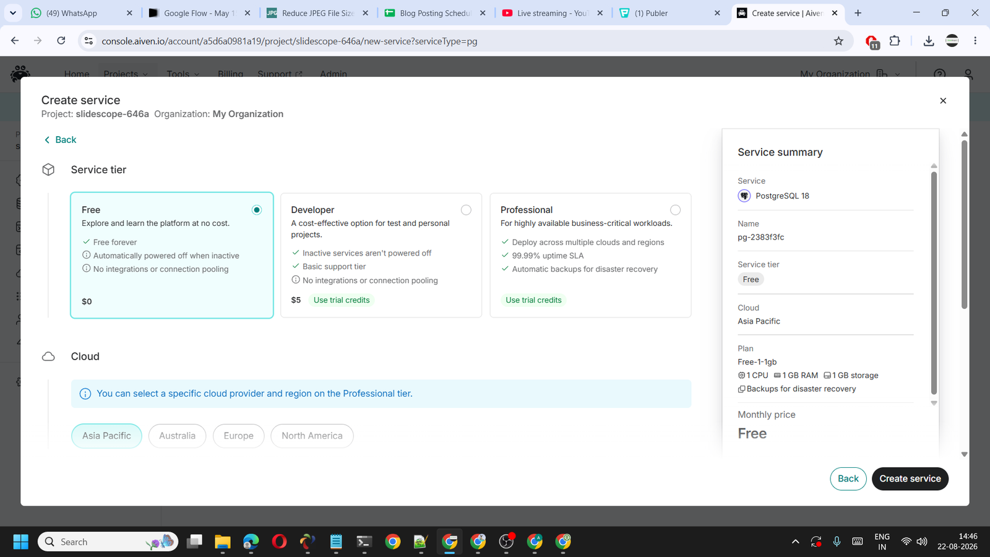Click the PostgreSQL logo in Service summary
Screen dimensions: 990x557
click(x=744, y=196)
